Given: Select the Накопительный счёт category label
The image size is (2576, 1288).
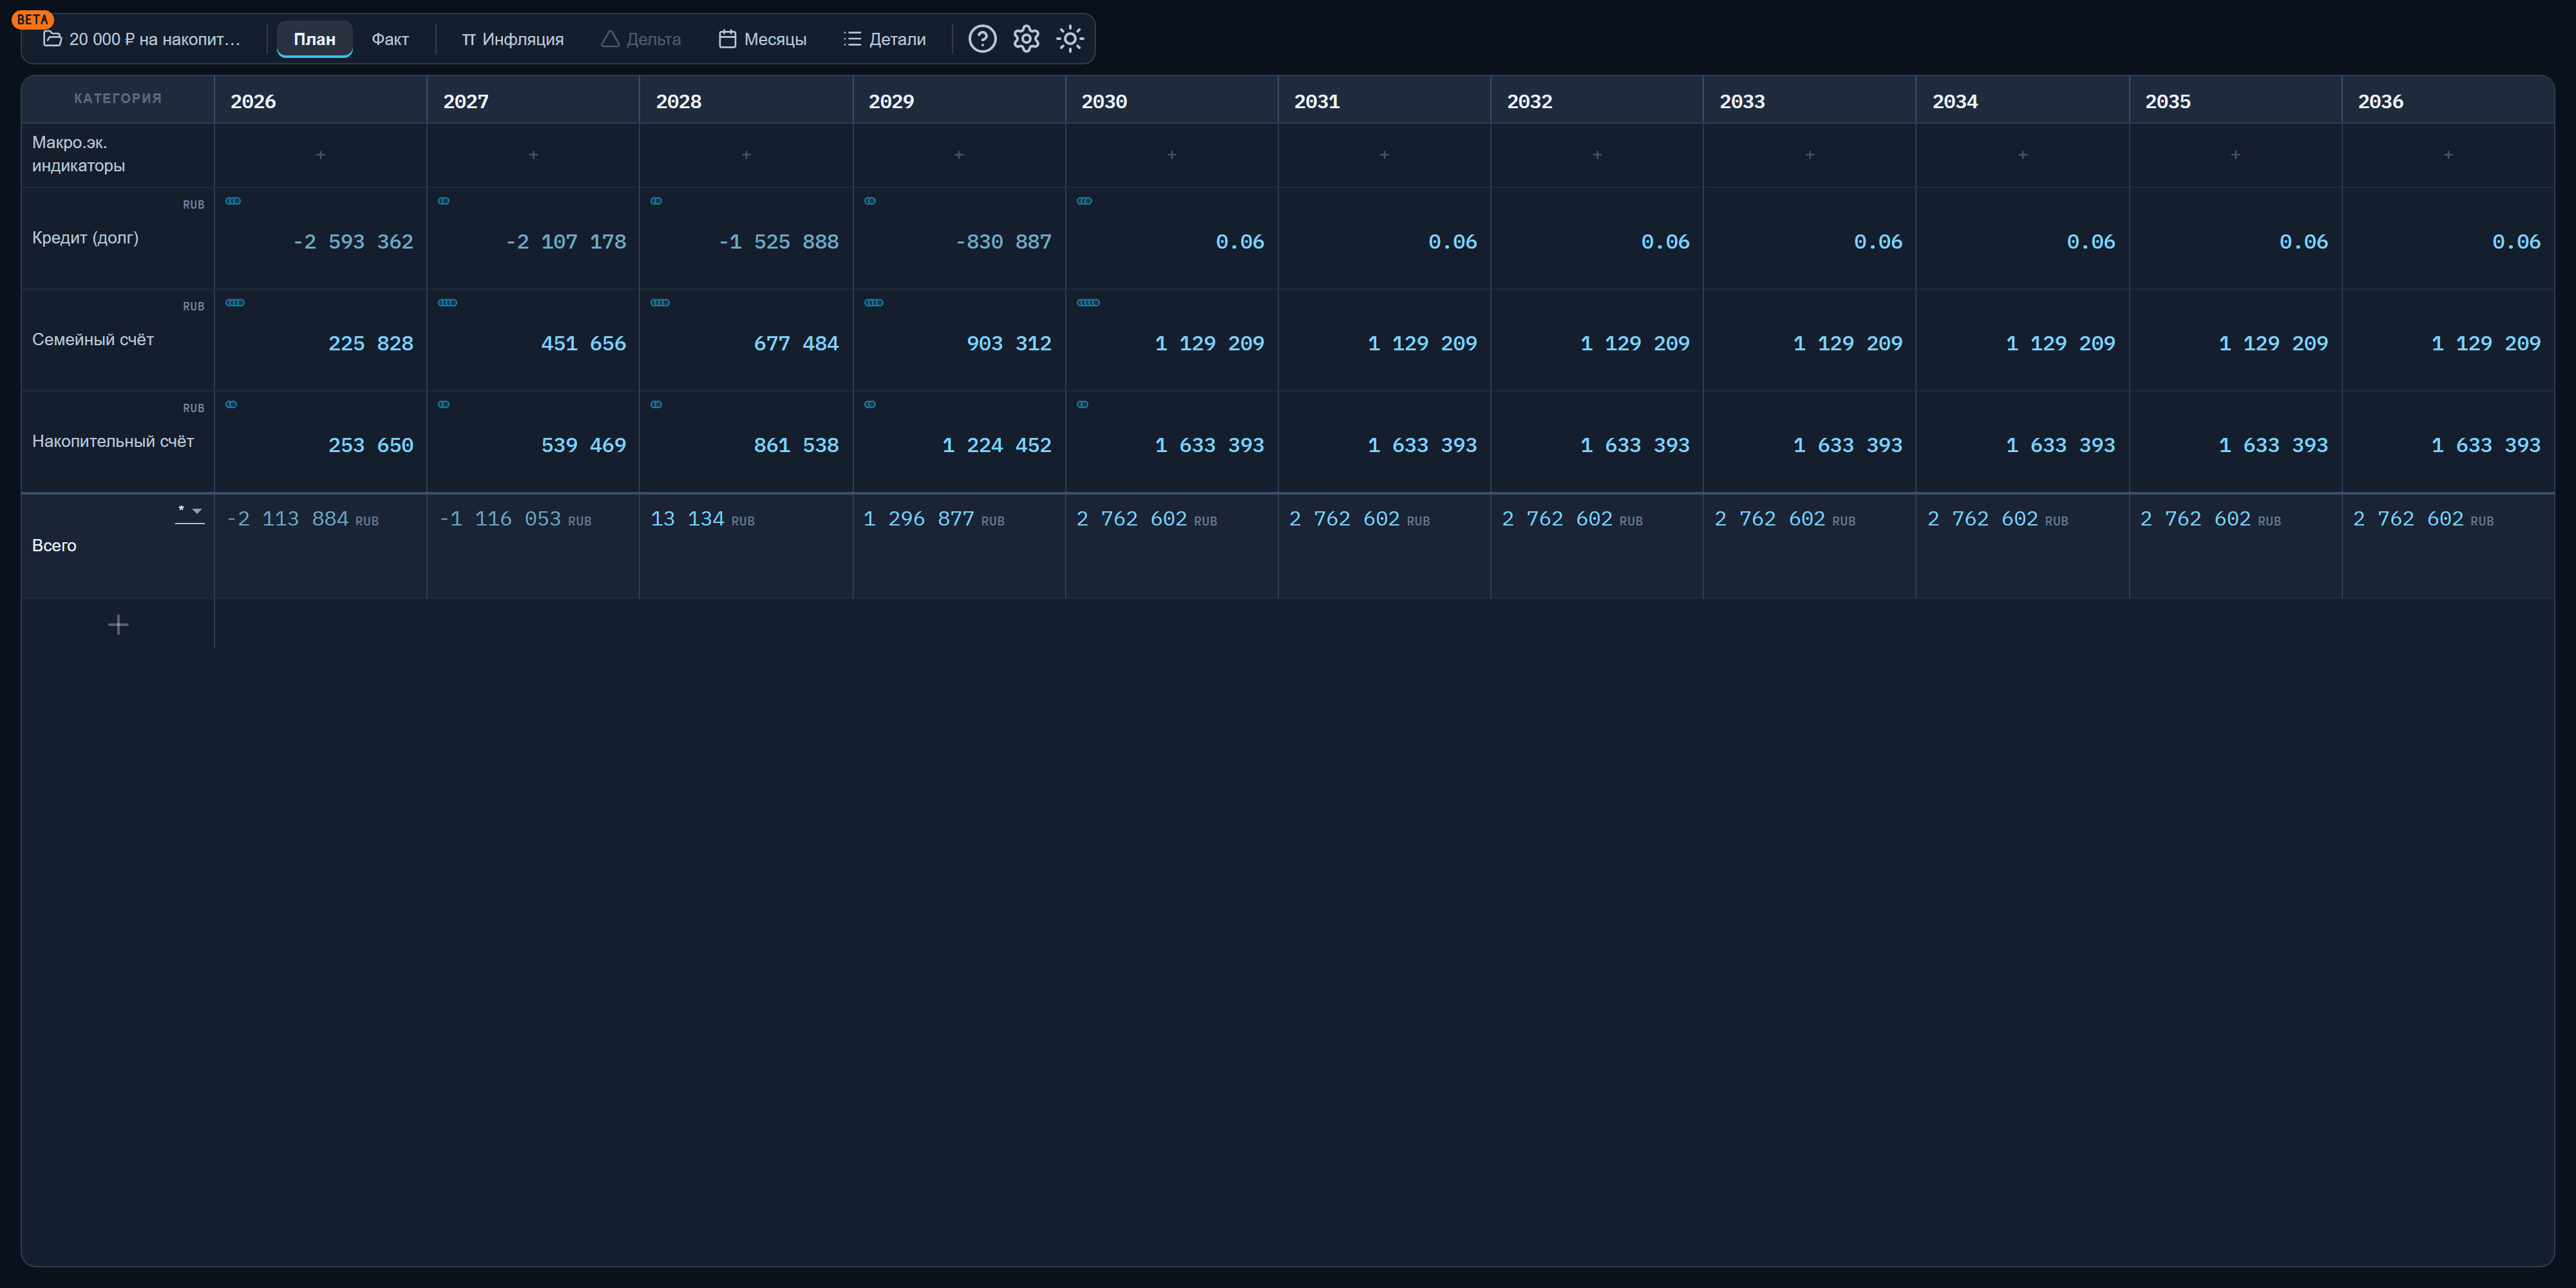Looking at the screenshot, I should pos(113,441).
